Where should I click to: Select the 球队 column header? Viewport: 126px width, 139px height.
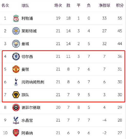(x=25, y=6)
